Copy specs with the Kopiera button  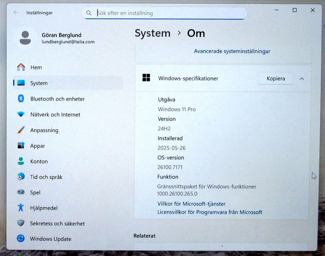tap(276, 78)
